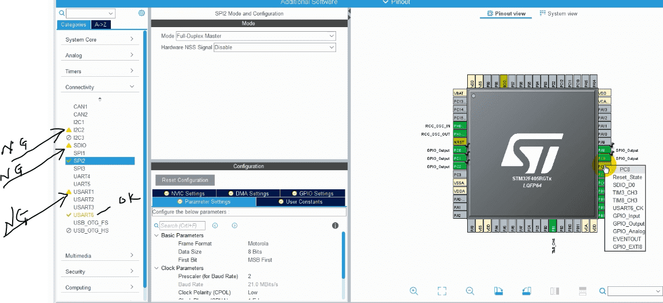Select the Pinout view tab
This screenshot has height=303, width=663.
[x=506, y=13]
